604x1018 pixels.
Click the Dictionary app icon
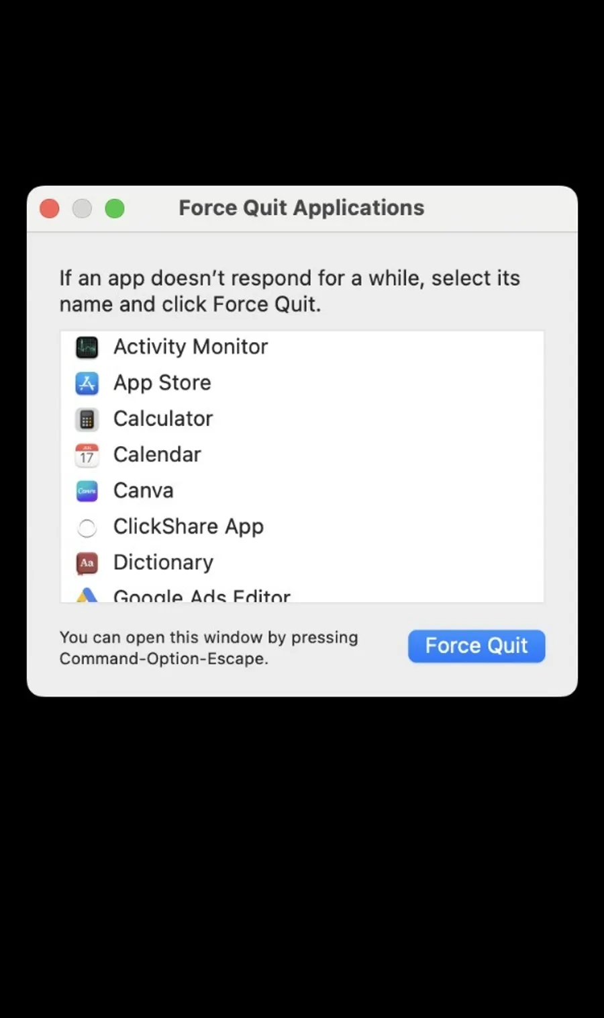pos(87,563)
